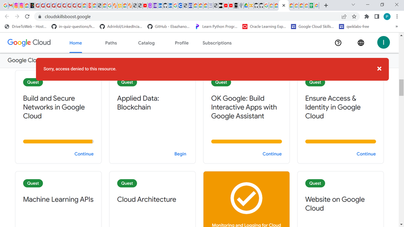Open Applied Data: Blockchain card title
Image resolution: width=404 pixels, height=227 pixels.
138,103
